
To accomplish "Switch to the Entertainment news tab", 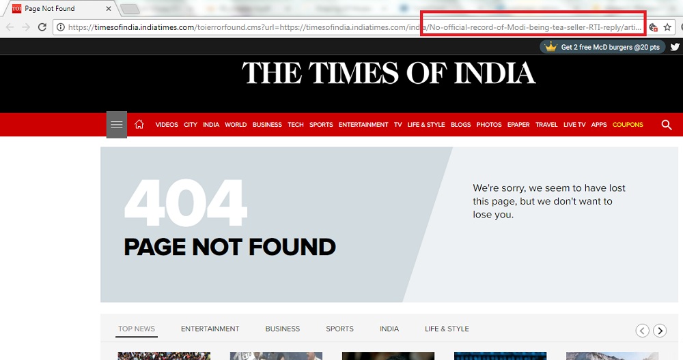I will click(x=210, y=329).
